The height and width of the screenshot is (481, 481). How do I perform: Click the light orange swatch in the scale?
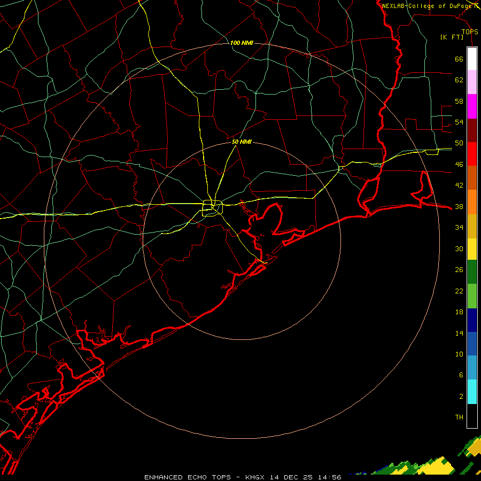point(472,202)
